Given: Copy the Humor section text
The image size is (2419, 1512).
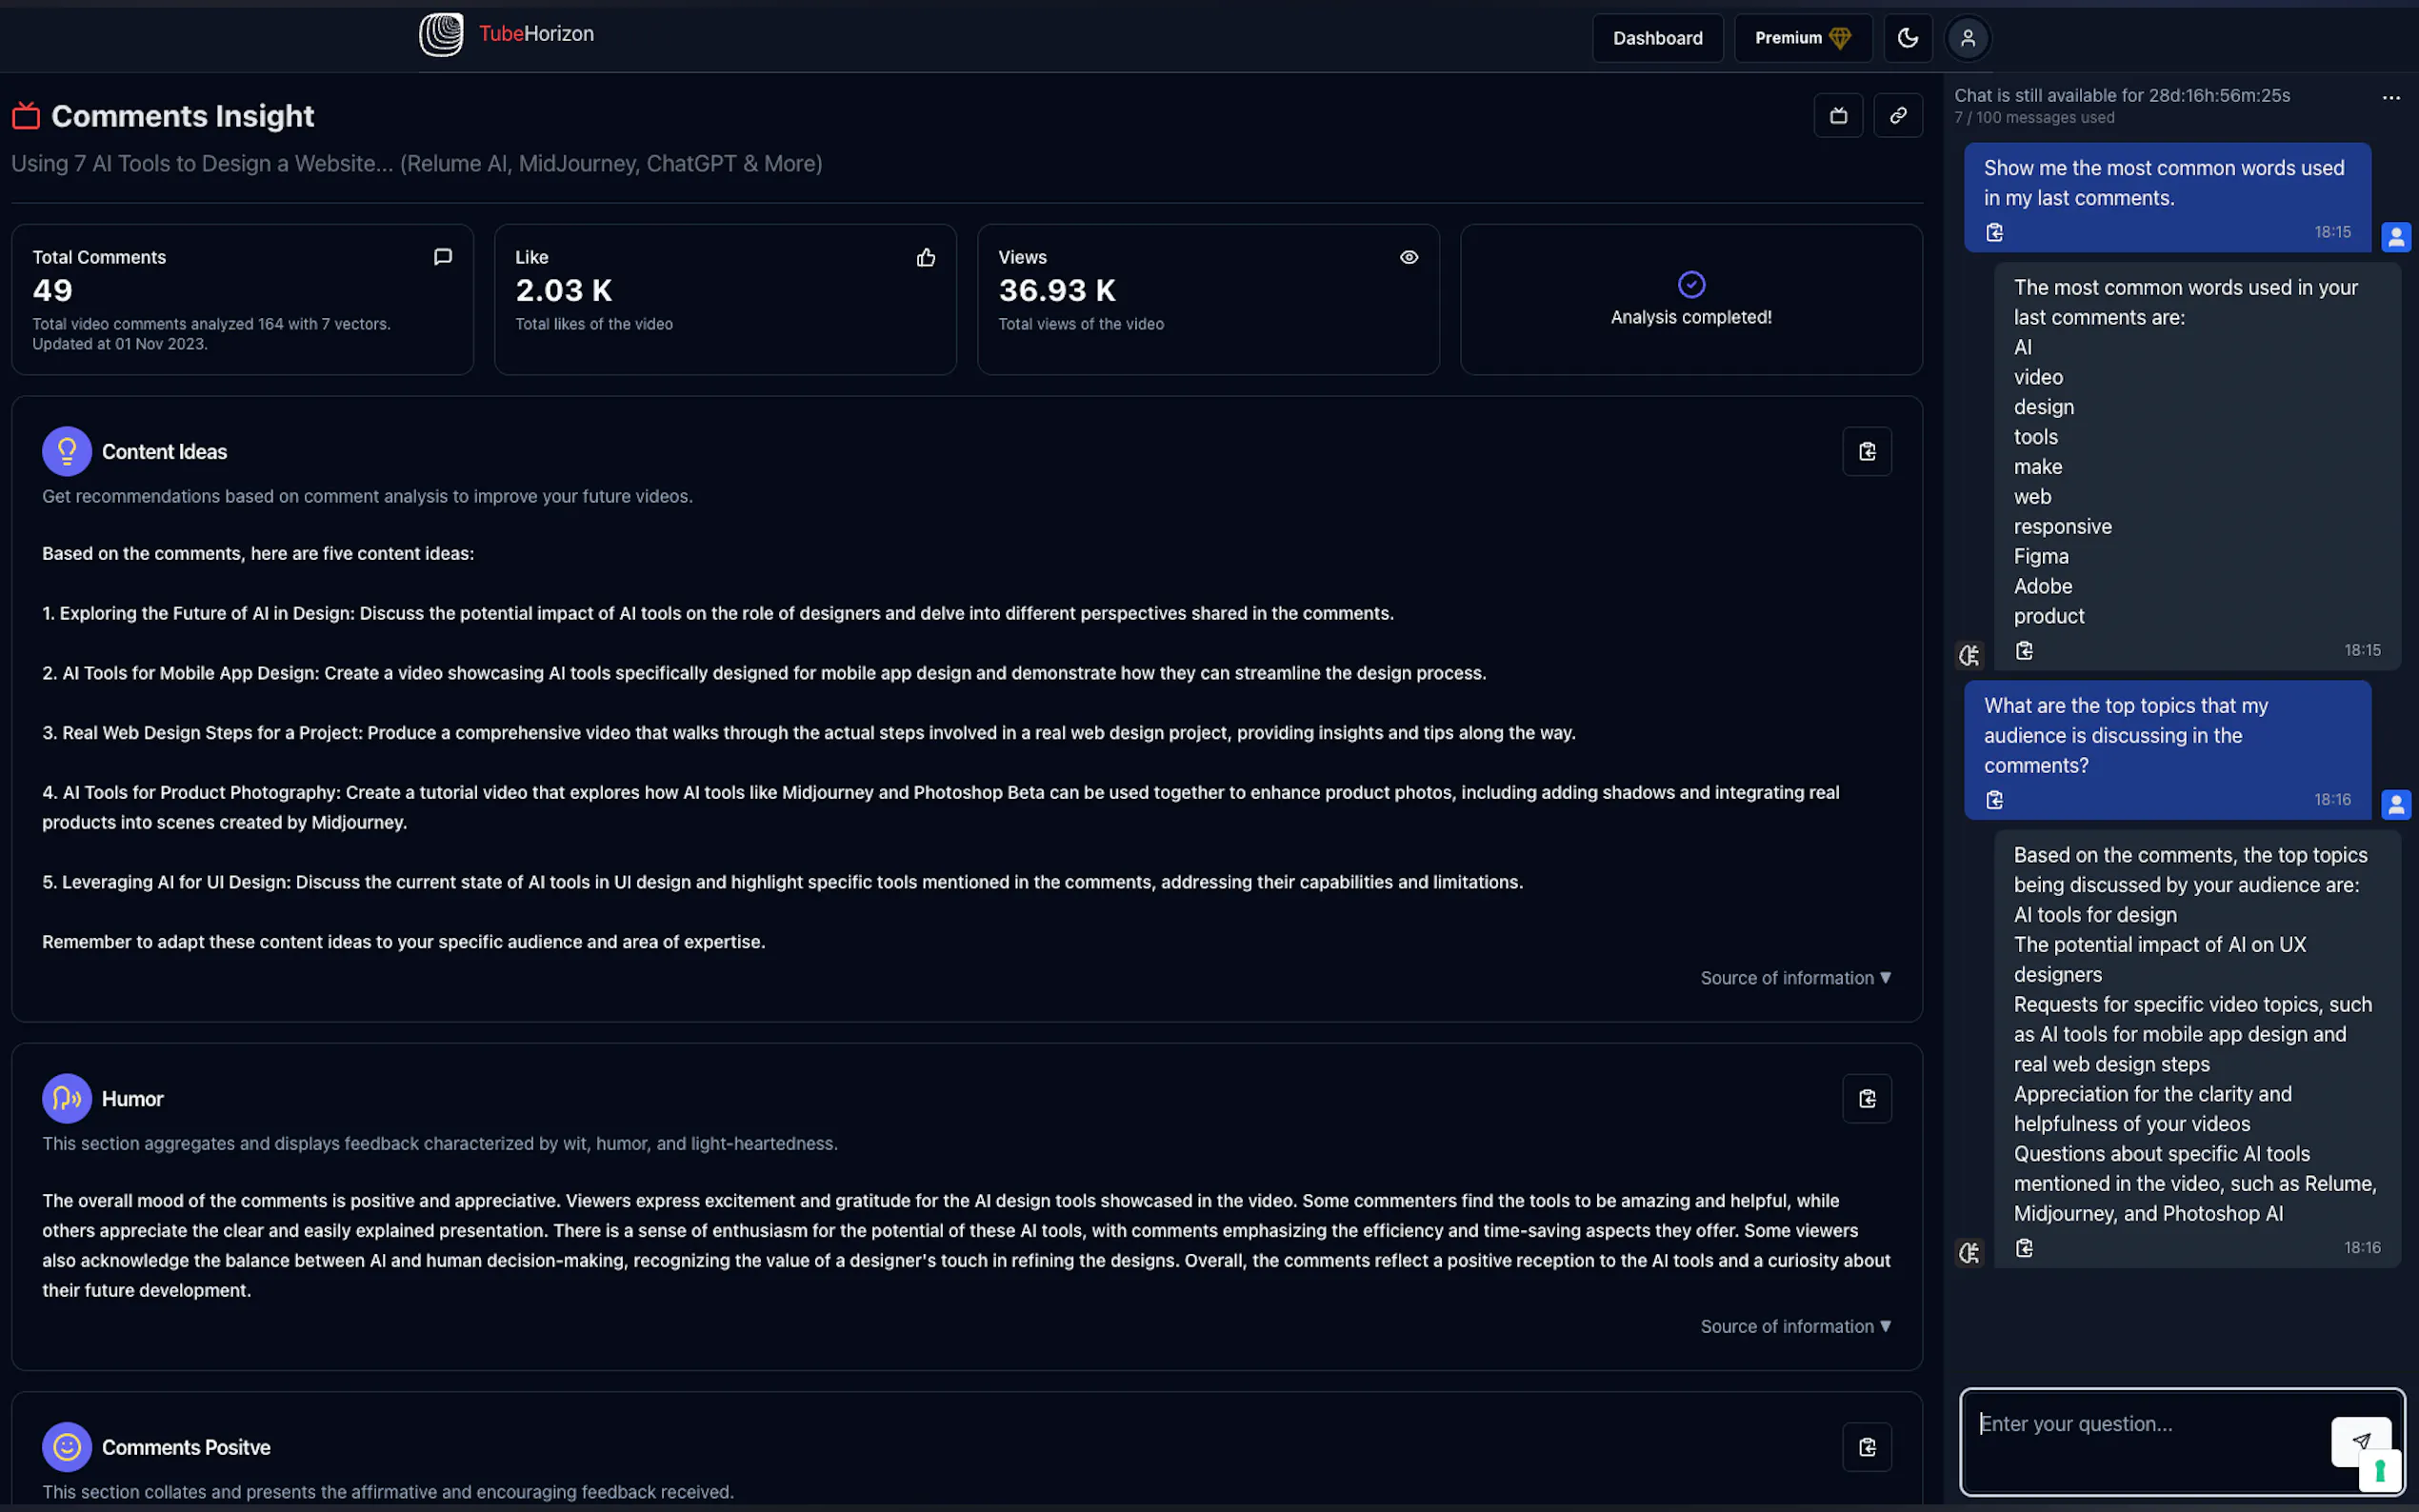Looking at the screenshot, I should click(x=1866, y=1099).
